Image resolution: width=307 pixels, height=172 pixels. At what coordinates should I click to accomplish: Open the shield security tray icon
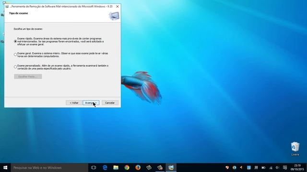pyautogui.click(x=227, y=168)
